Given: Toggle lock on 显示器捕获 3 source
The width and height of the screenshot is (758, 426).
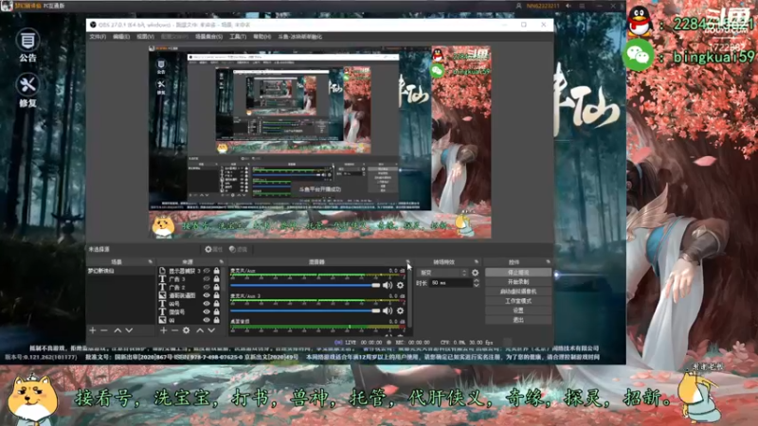Looking at the screenshot, I should [217, 271].
